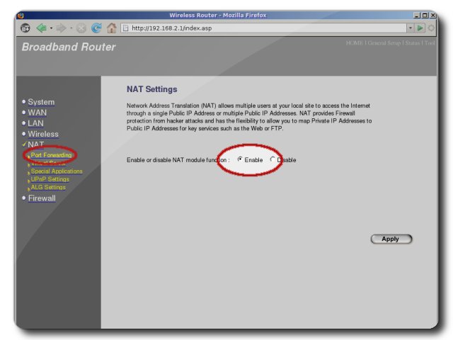This screenshot has height=340, width=453.
Task: Expand the Firewall section in sidebar
Action: coord(41,198)
